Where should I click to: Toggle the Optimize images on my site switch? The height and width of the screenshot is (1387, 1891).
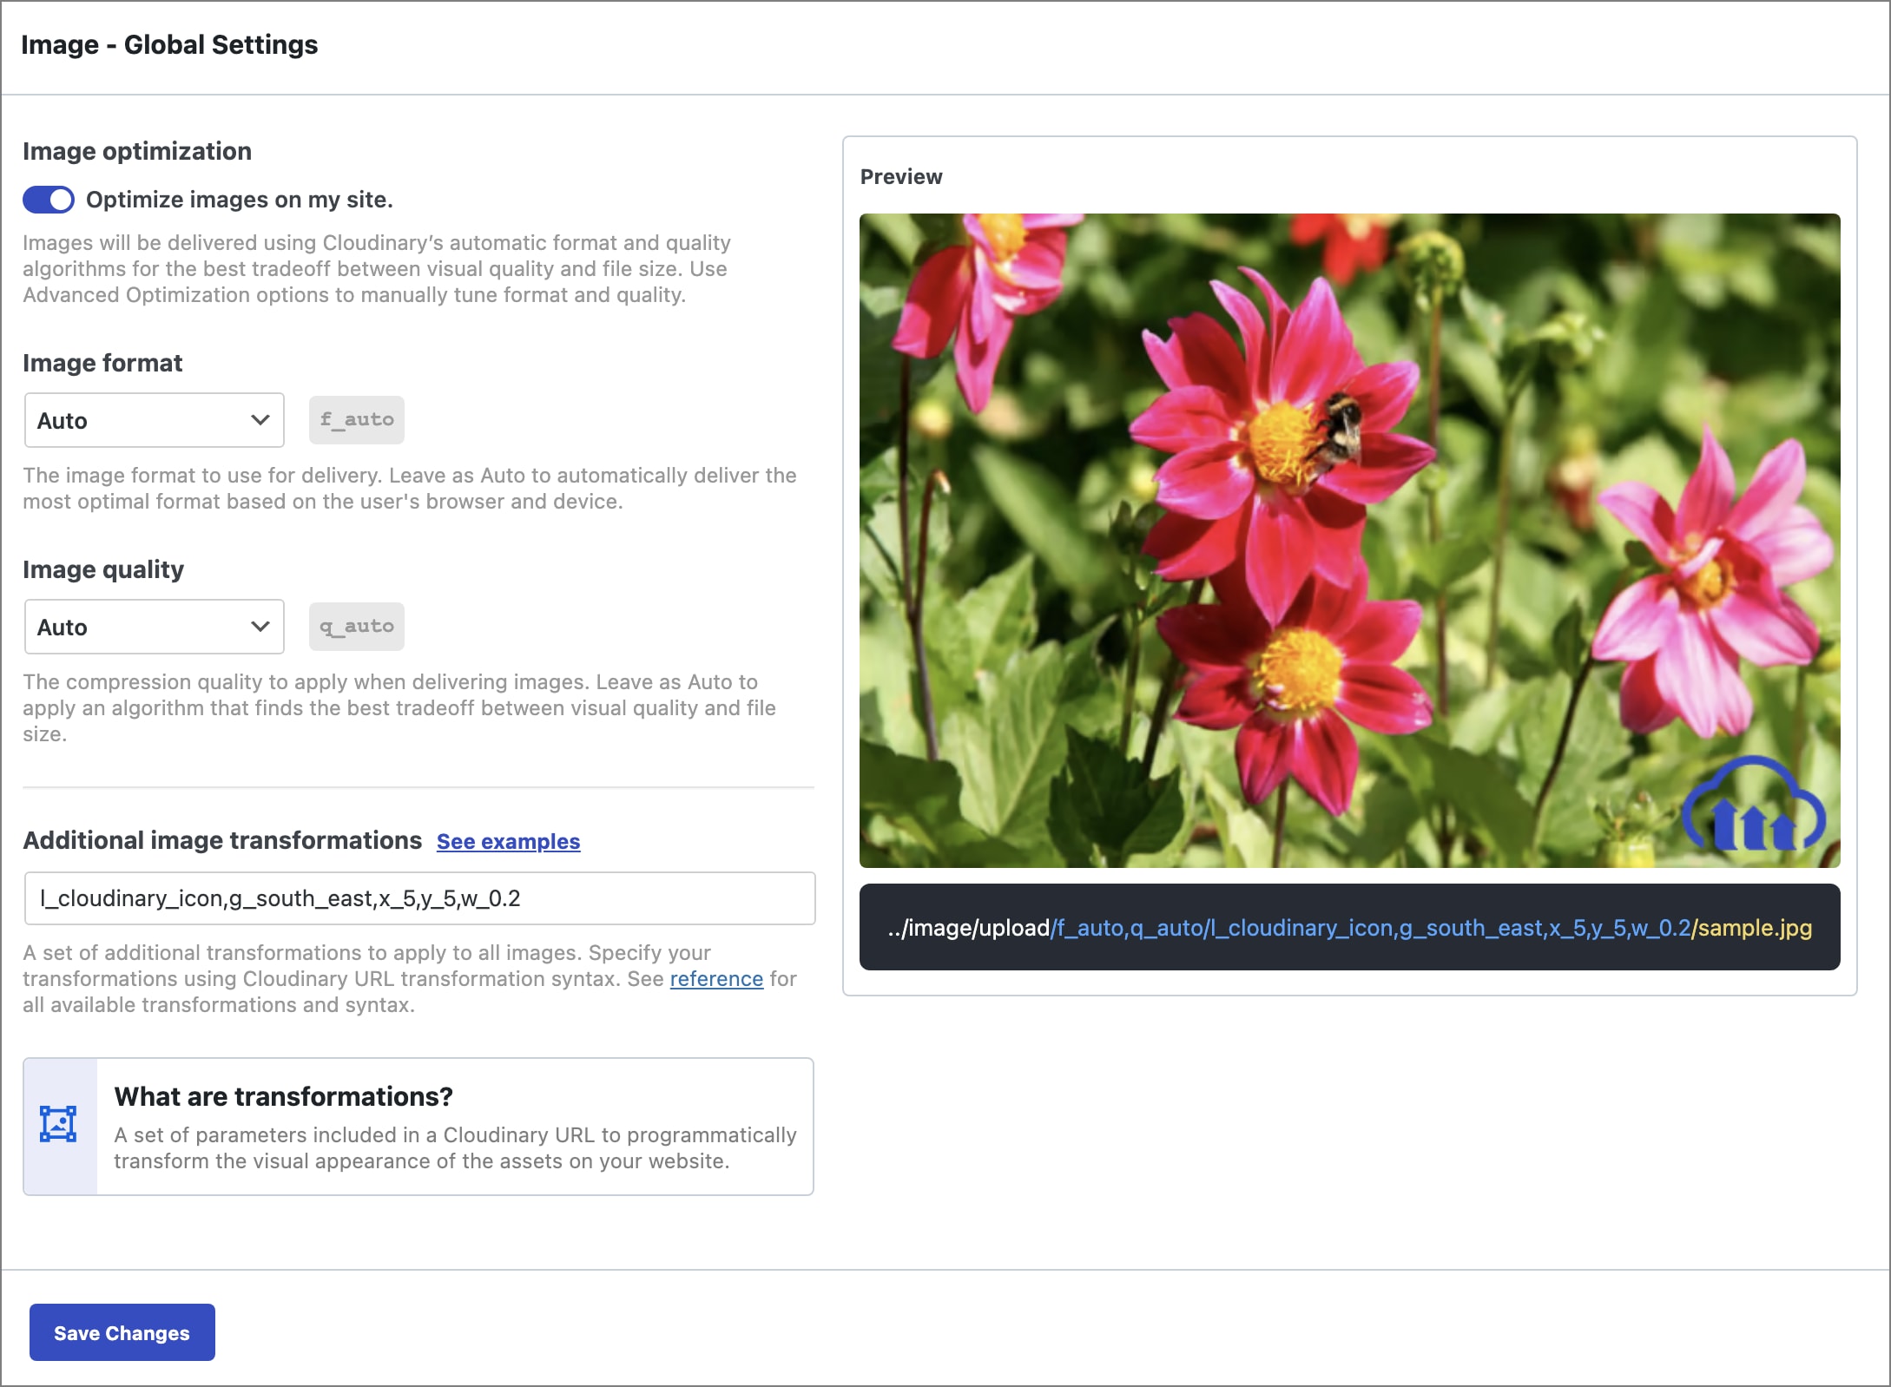(49, 200)
